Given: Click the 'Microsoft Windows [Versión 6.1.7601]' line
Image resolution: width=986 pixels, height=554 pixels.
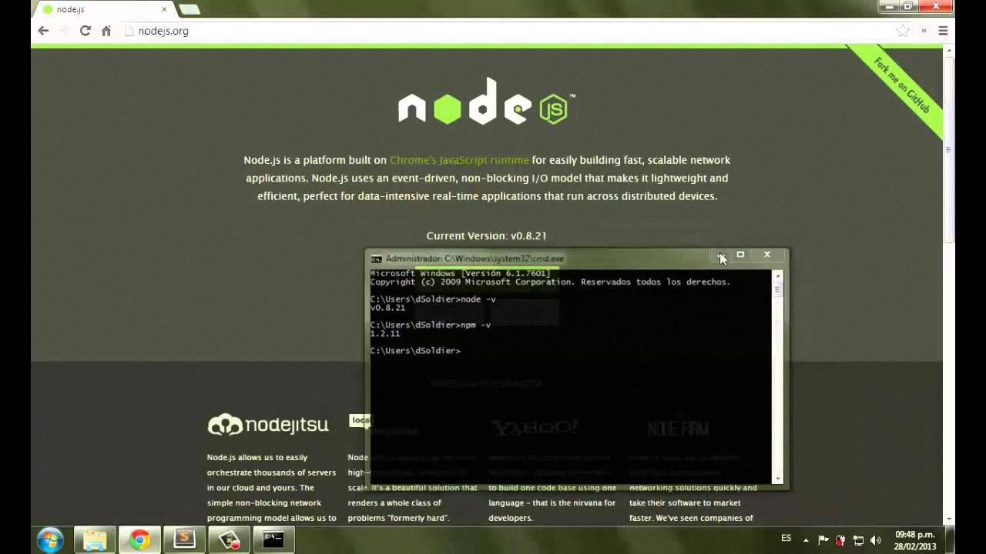Looking at the screenshot, I should pos(460,273).
